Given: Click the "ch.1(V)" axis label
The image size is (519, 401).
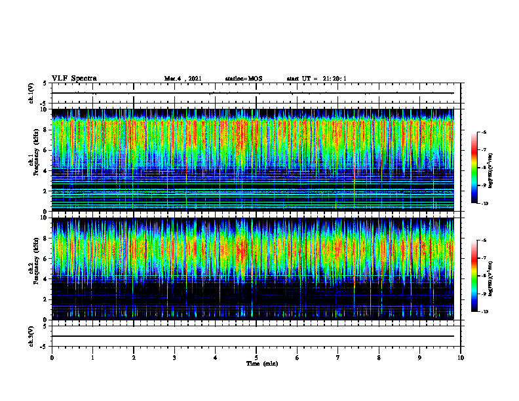Looking at the screenshot, I should [x=31, y=93].
